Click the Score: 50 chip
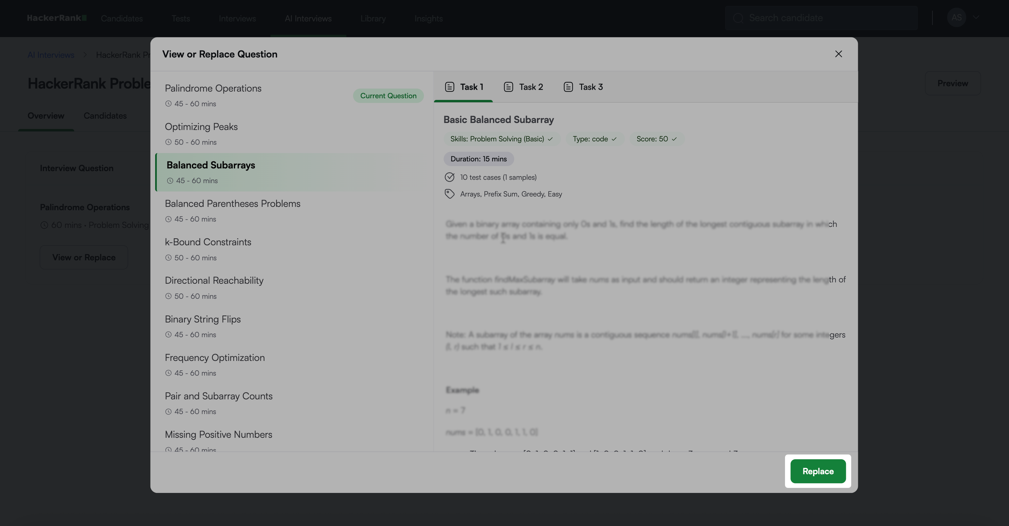The width and height of the screenshot is (1009, 526). [x=657, y=139]
